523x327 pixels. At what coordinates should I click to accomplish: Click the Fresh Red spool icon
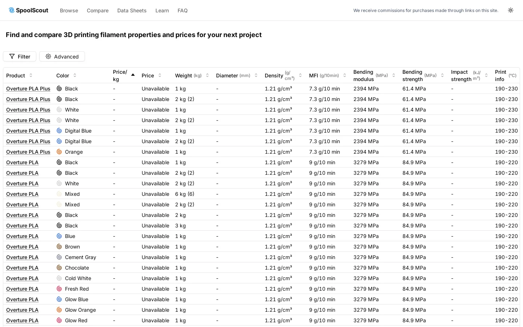pos(59,288)
